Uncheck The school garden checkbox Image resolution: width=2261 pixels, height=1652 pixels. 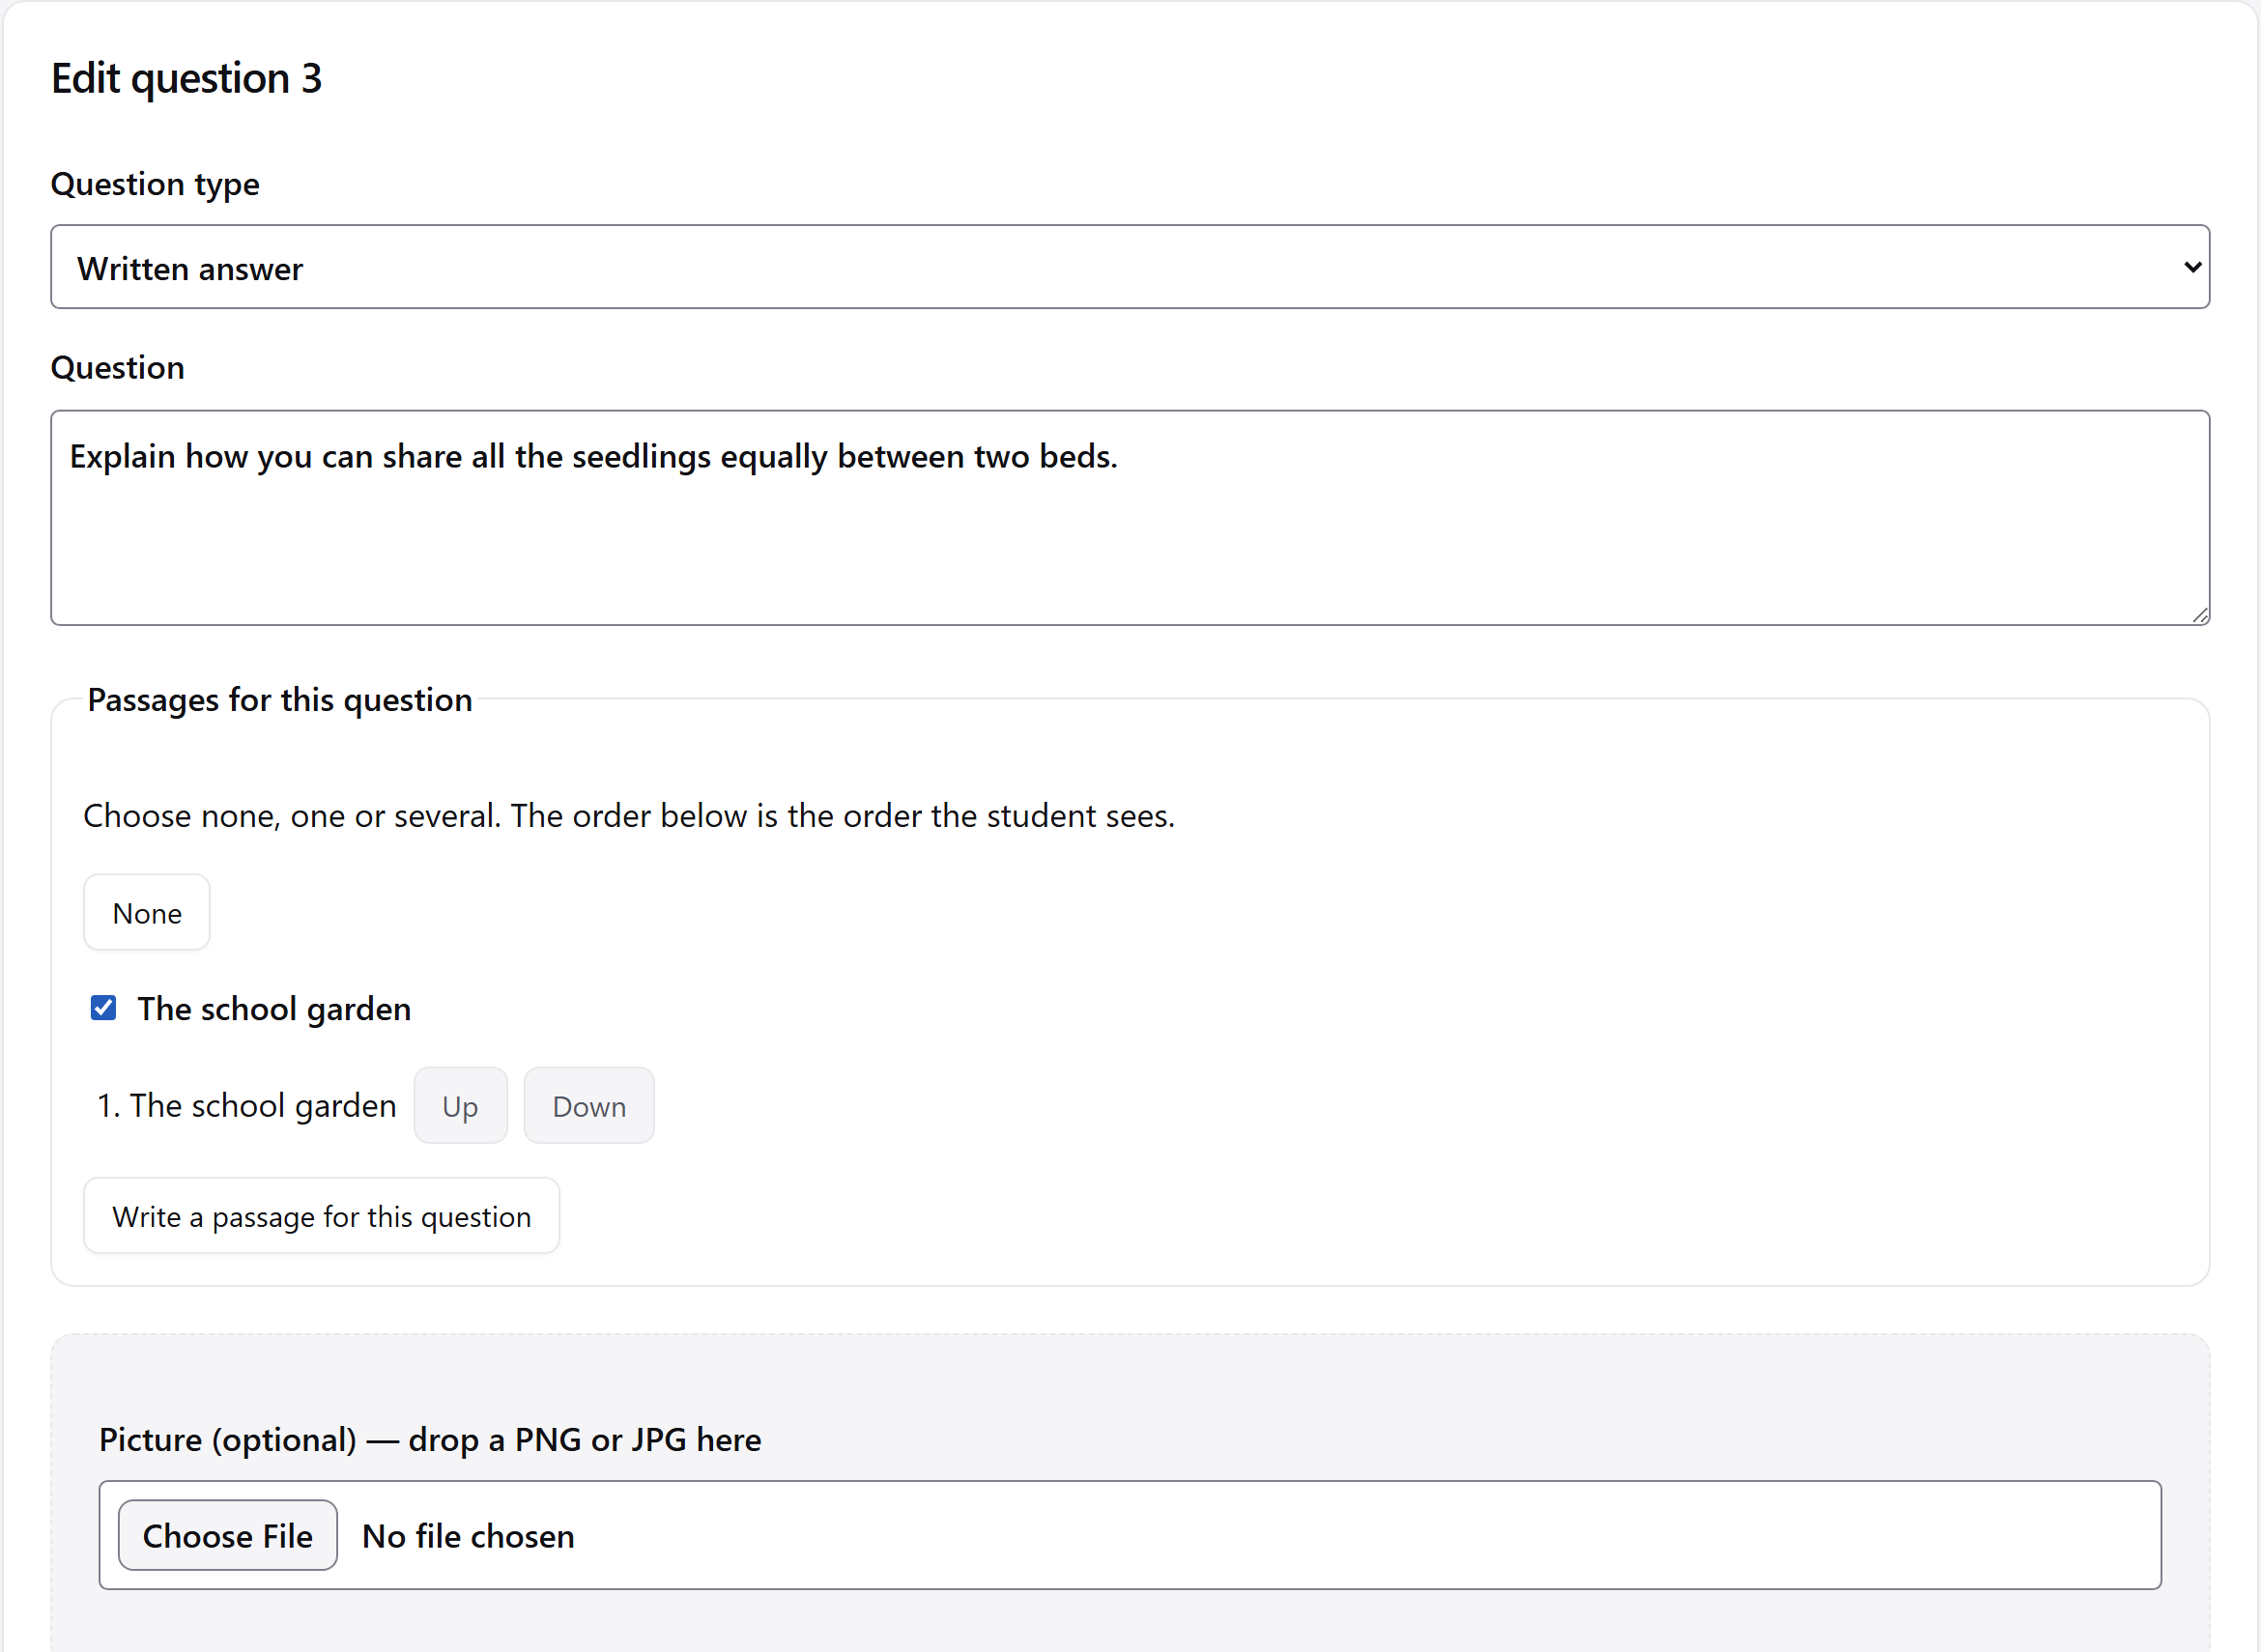tap(103, 1008)
